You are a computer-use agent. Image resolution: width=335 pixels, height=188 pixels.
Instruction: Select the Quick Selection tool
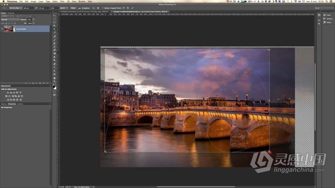[54, 26]
